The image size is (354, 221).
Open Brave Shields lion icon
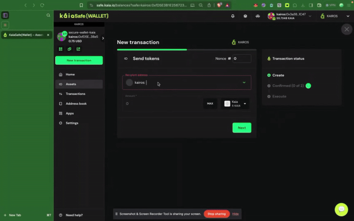[x=219, y=5]
